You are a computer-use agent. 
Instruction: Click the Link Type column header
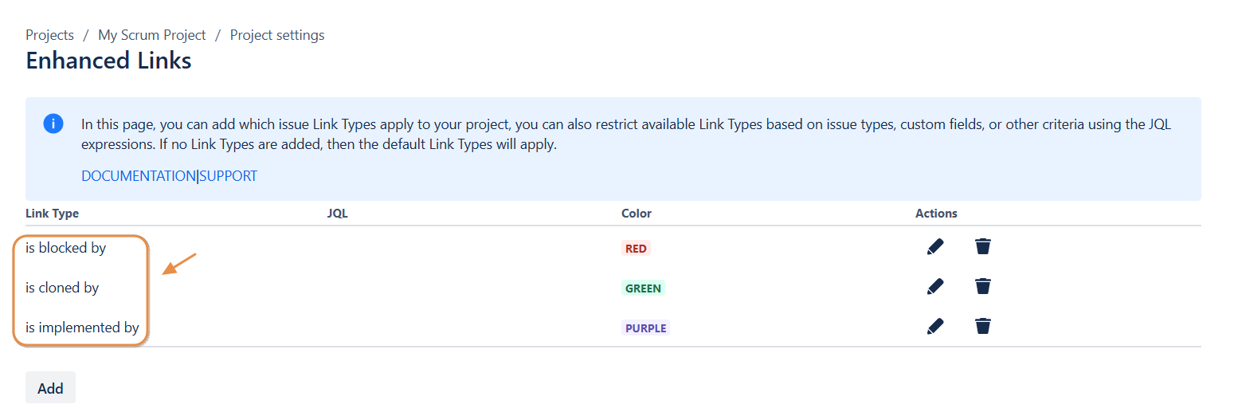tap(52, 214)
